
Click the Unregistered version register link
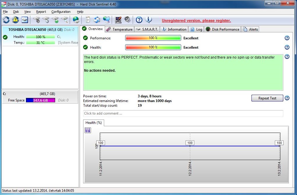tap(196, 20)
